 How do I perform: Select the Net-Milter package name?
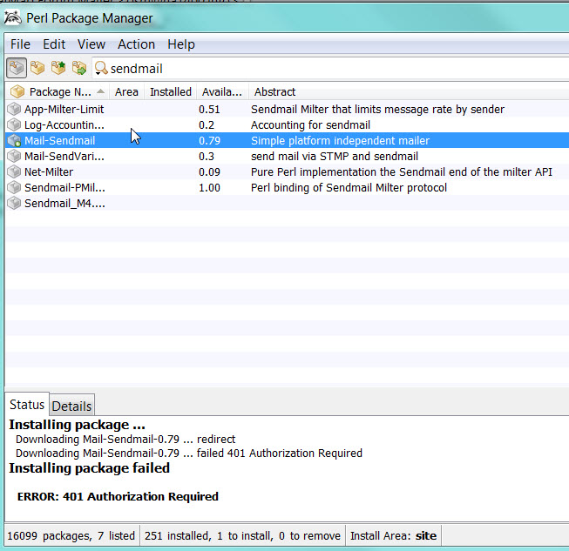pyautogui.click(x=49, y=171)
